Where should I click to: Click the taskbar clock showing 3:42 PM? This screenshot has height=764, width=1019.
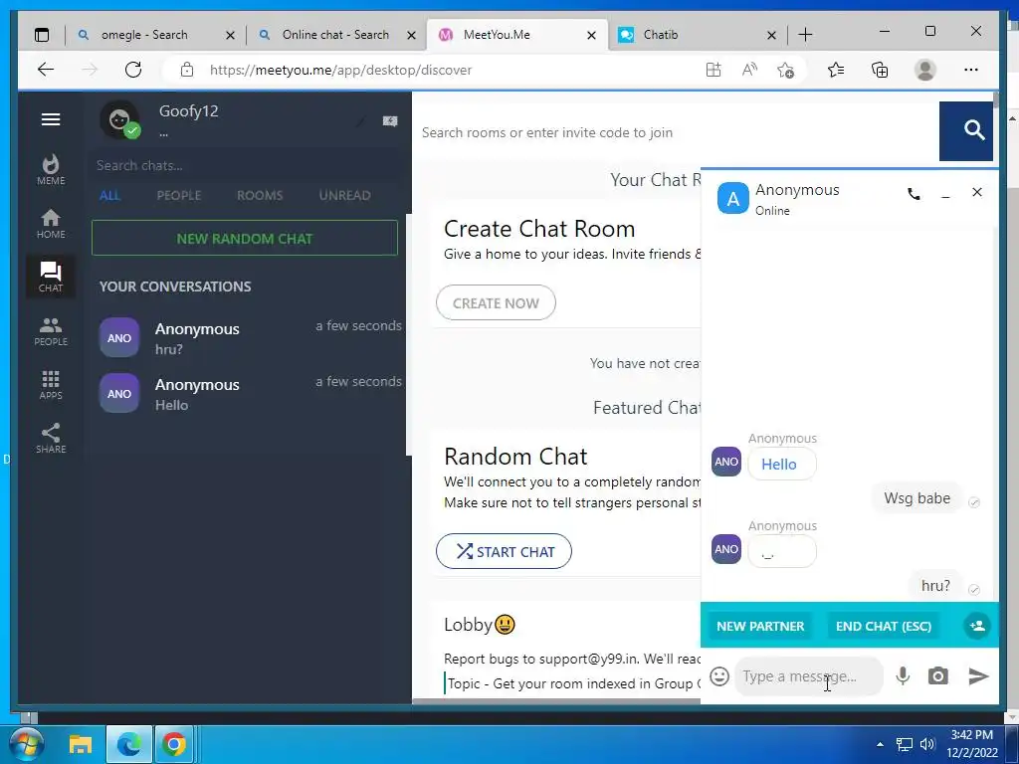point(971,744)
